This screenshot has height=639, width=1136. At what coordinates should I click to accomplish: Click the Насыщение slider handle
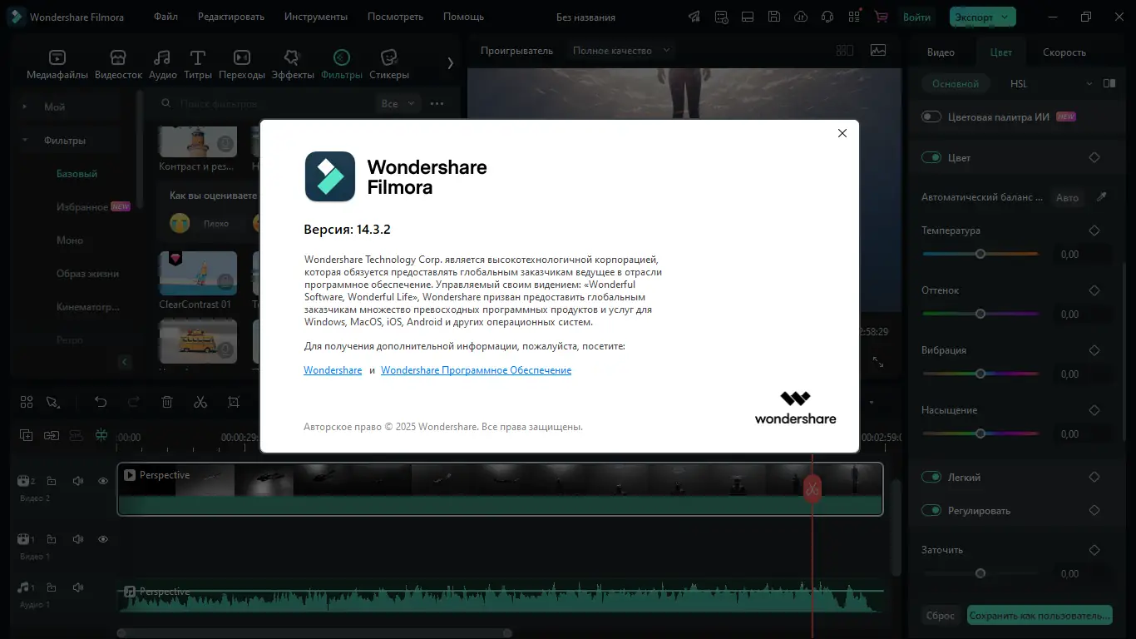click(x=980, y=433)
